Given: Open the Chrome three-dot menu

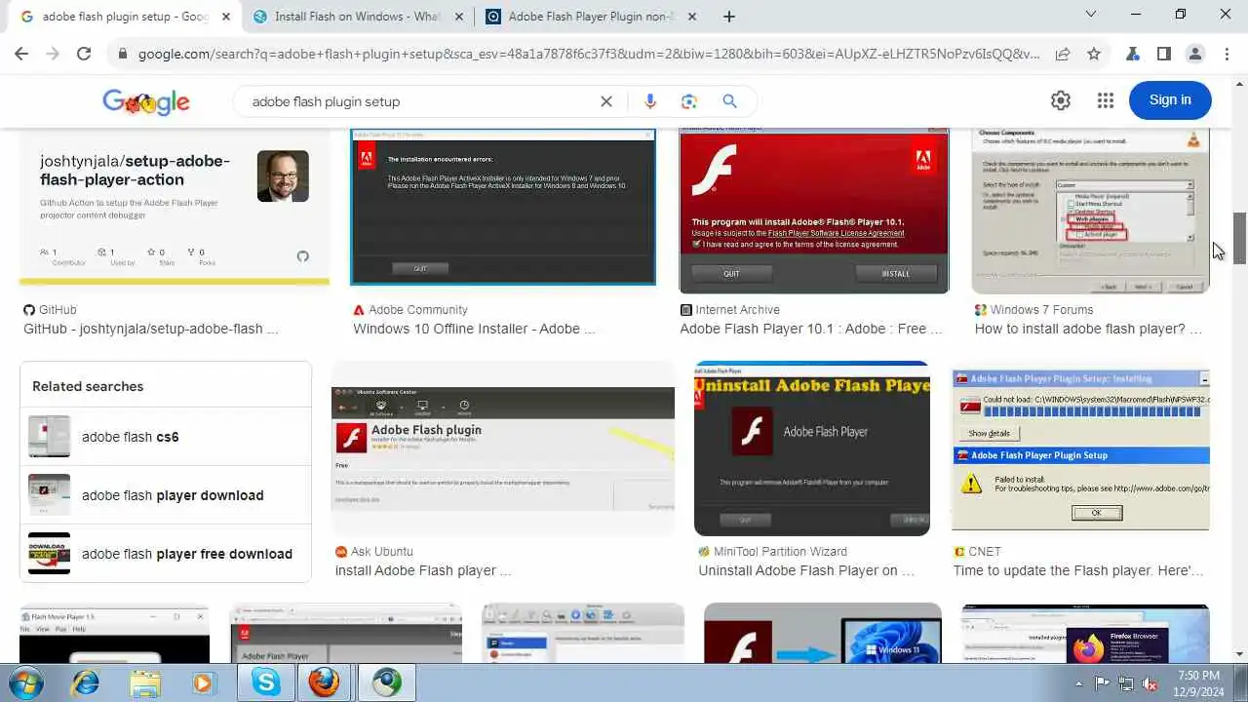Looking at the screenshot, I should (x=1226, y=55).
